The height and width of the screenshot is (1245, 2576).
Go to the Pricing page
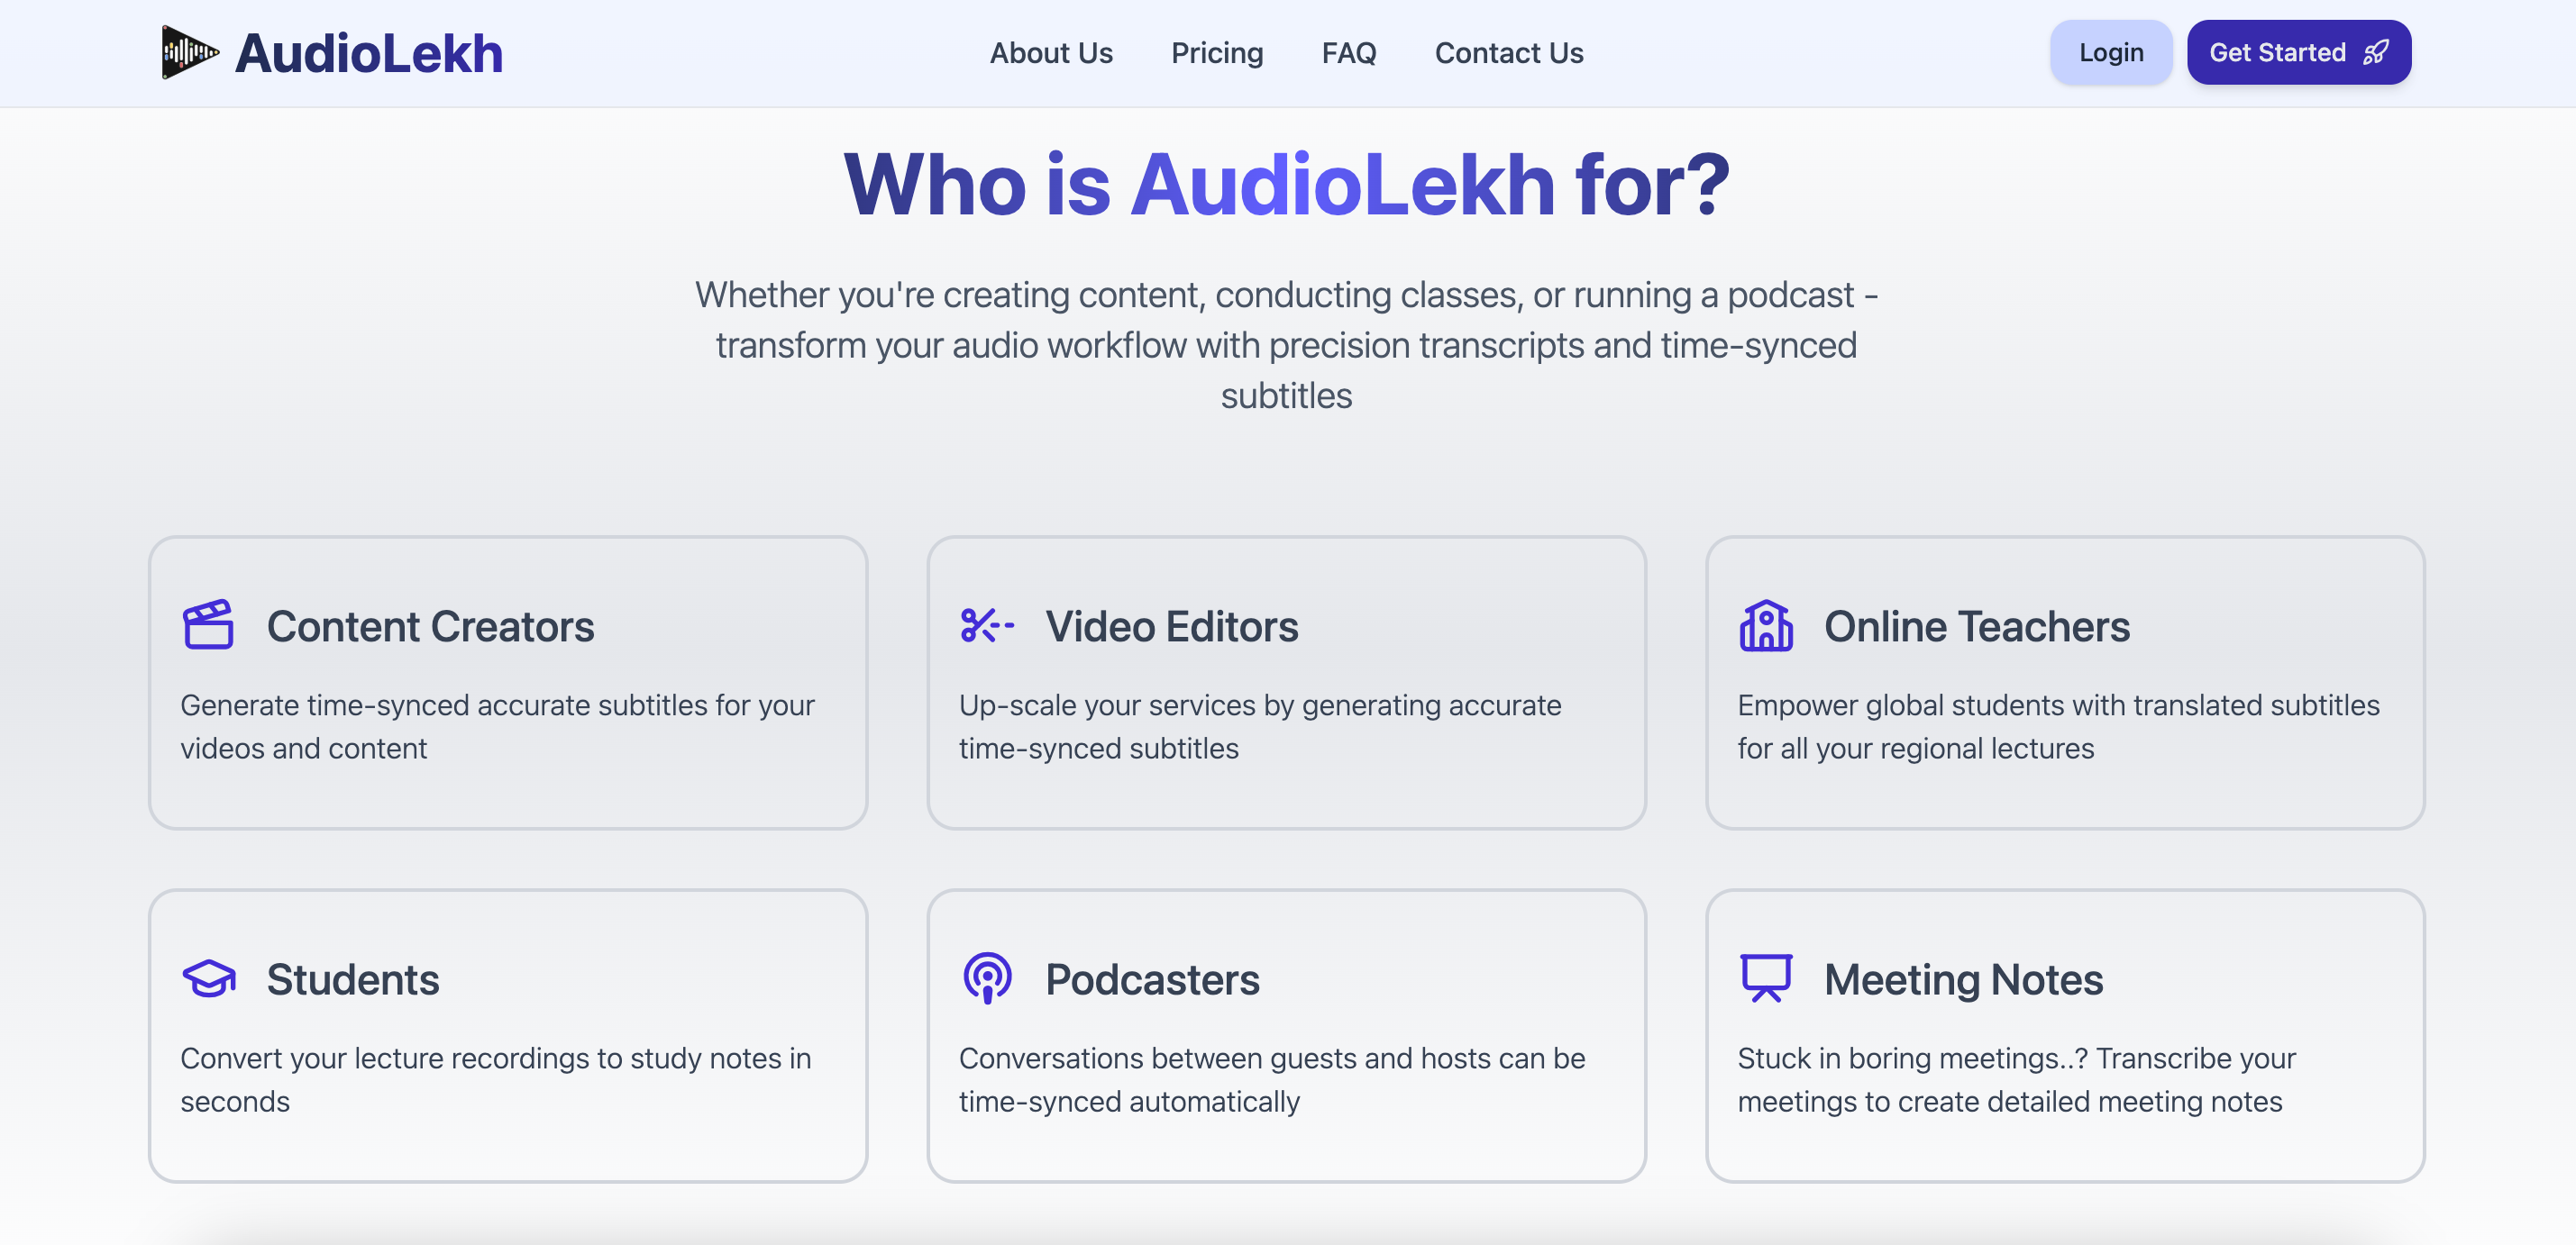pyautogui.click(x=1216, y=53)
